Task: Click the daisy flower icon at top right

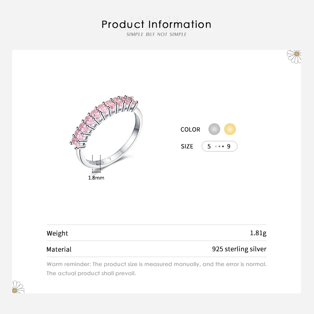Action: (294, 56)
